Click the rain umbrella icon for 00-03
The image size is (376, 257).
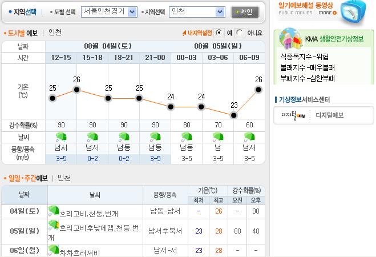(x=187, y=137)
